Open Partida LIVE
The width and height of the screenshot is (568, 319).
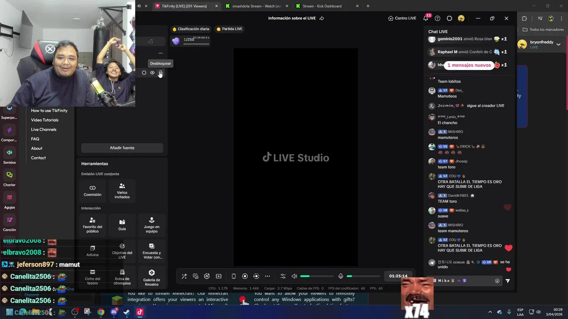pos(229,29)
